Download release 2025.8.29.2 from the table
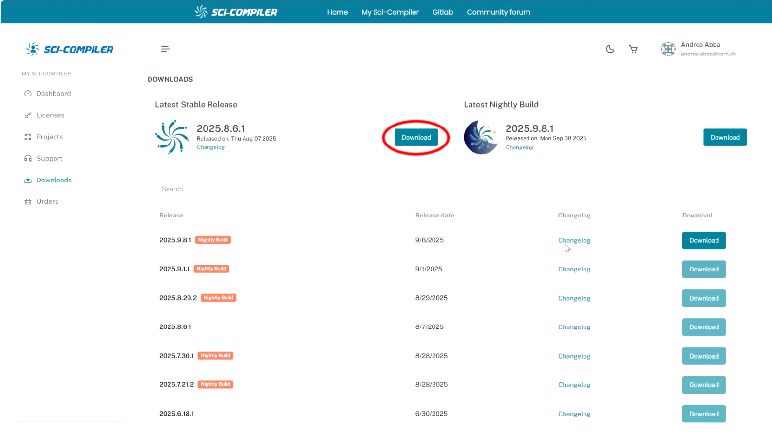 pos(704,298)
